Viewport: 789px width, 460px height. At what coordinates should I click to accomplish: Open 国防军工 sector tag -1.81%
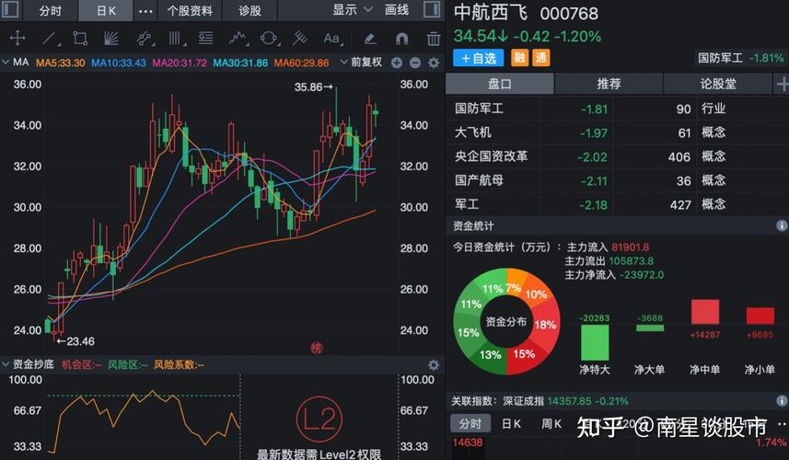[741, 58]
